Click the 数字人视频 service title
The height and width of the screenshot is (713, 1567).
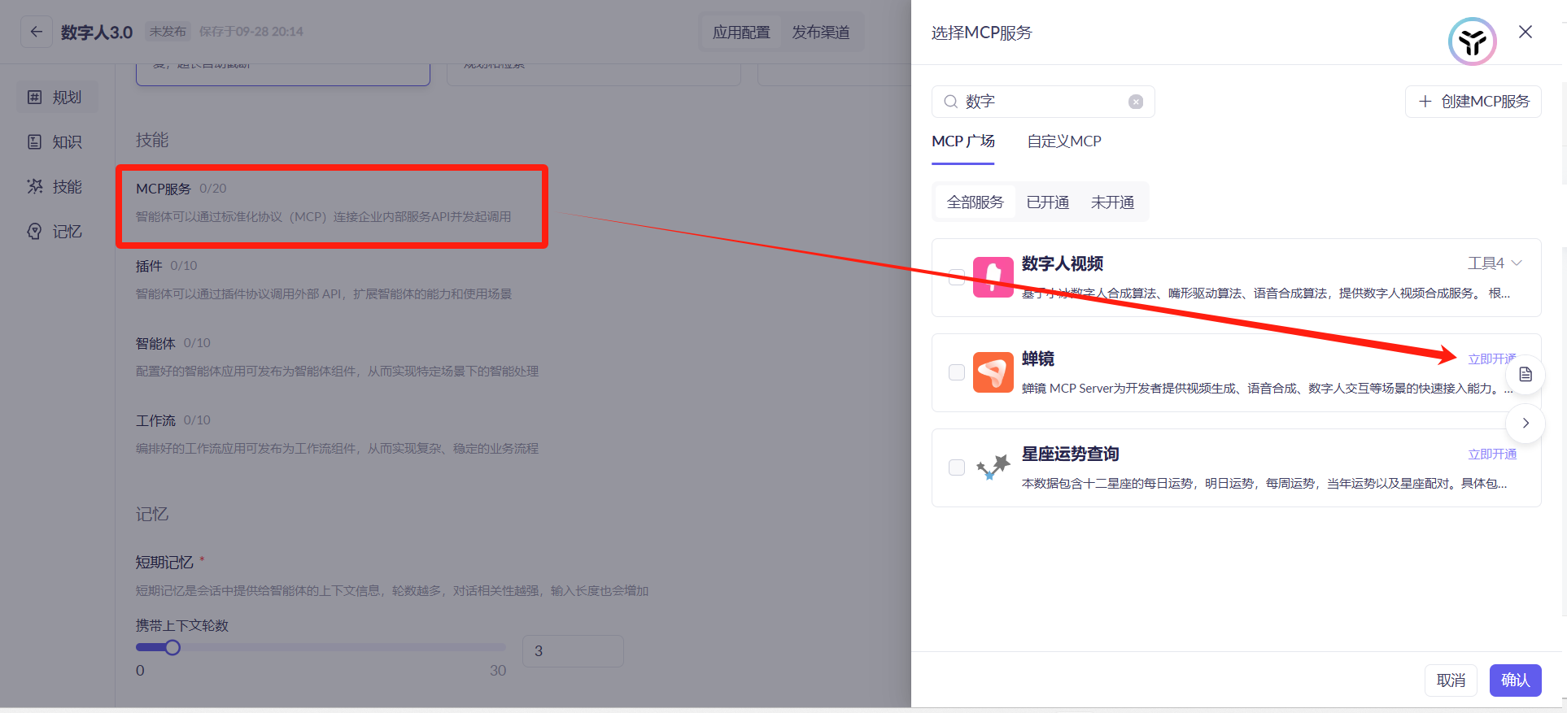click(1063, 263)
